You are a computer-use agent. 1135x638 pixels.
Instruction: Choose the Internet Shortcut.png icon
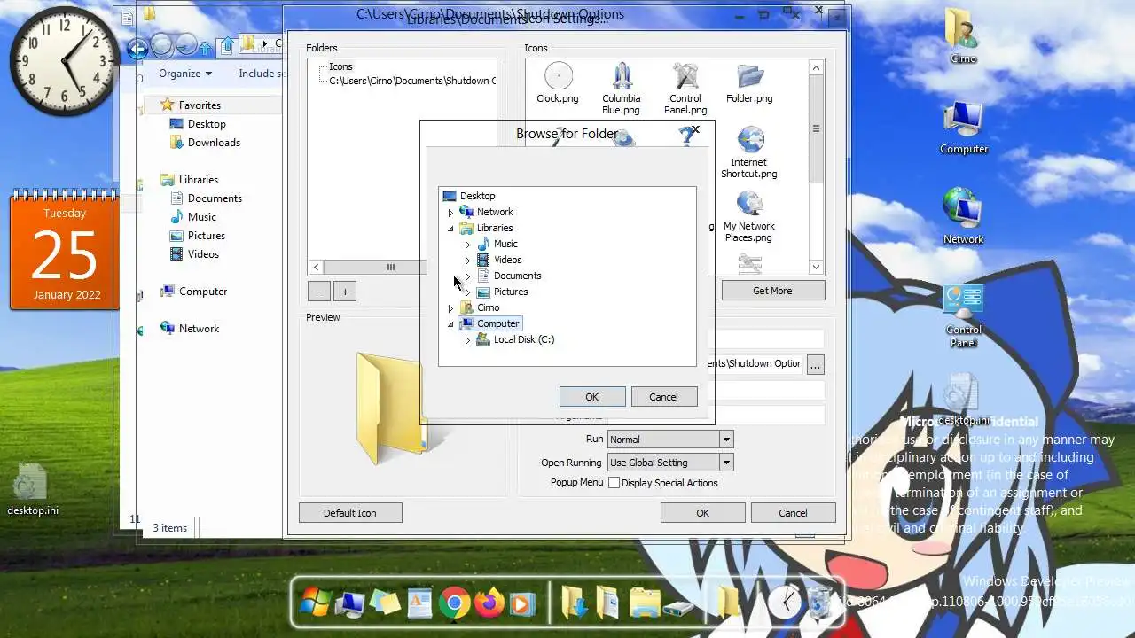(x=749, y=152)
